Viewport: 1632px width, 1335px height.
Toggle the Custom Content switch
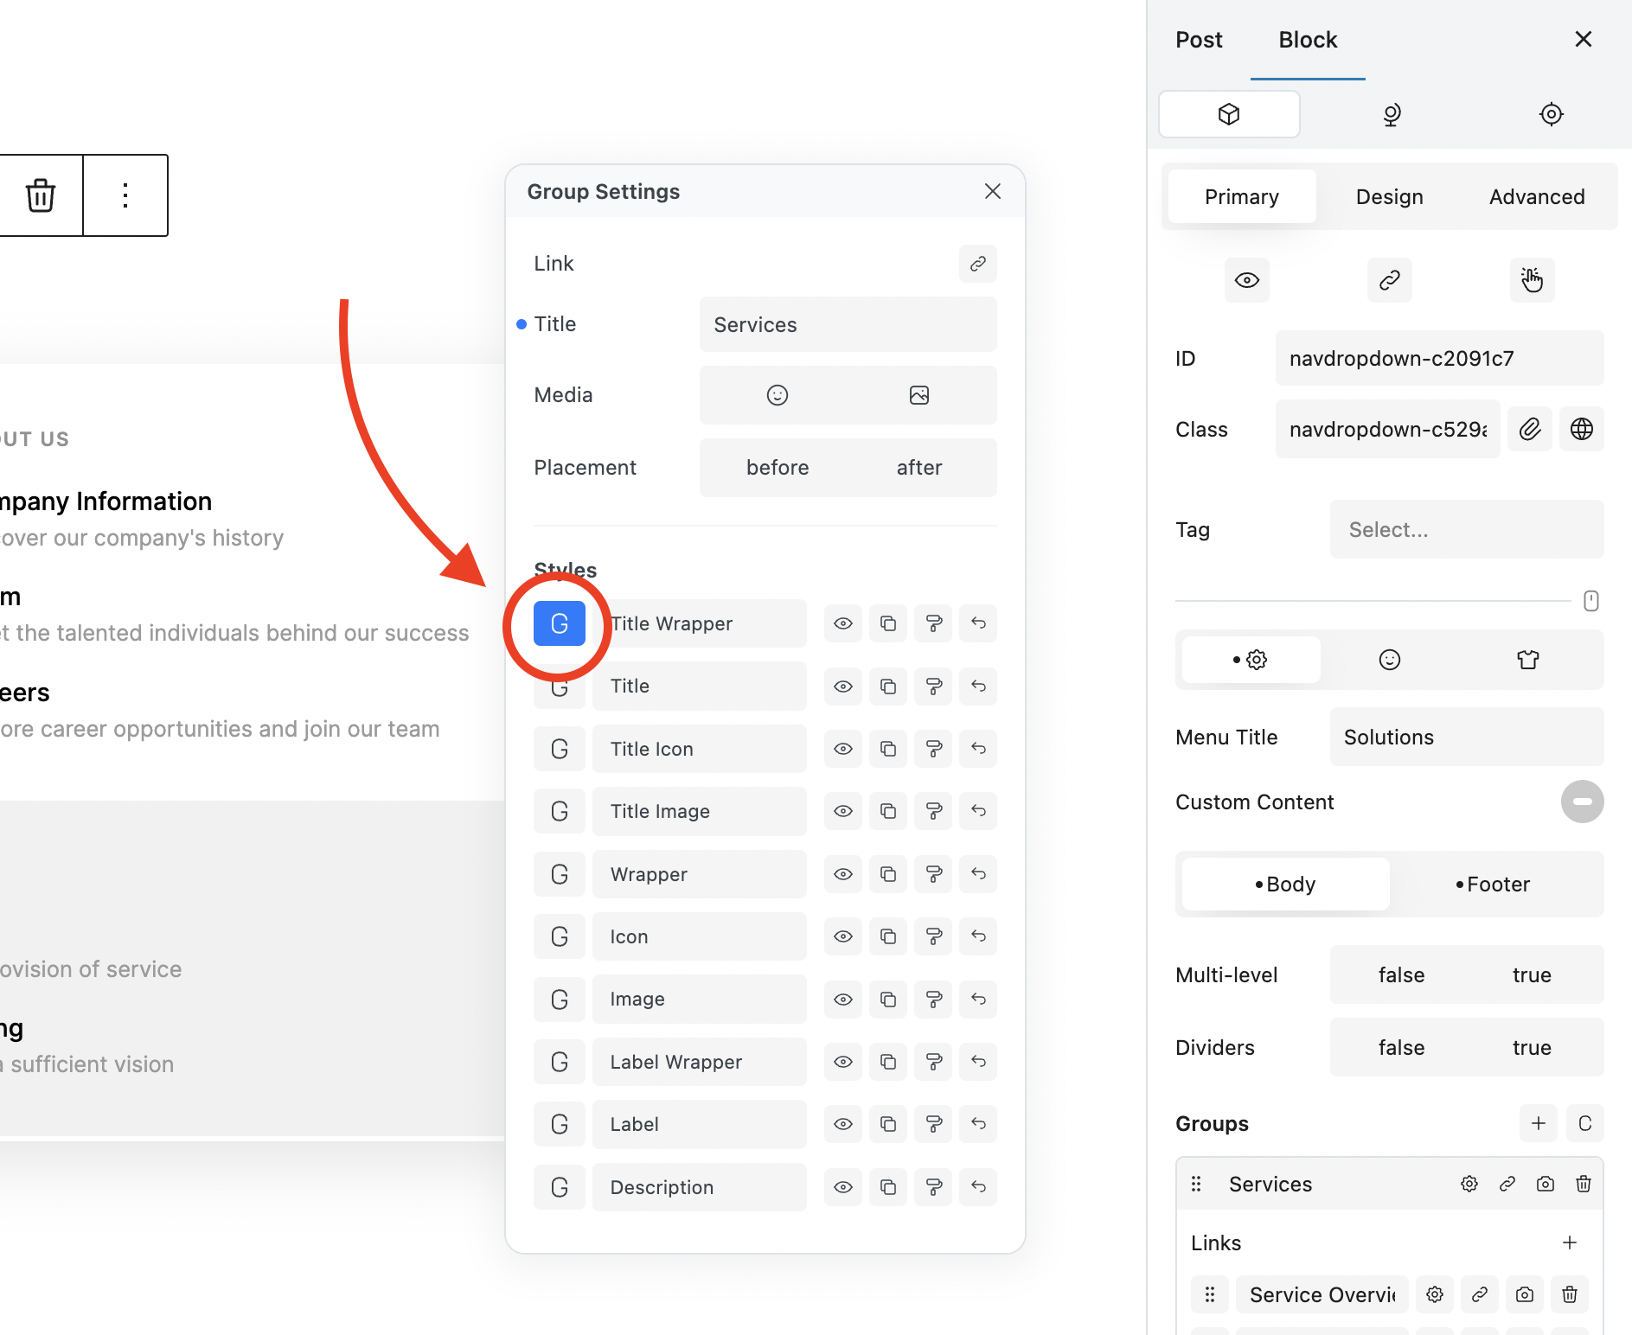(1581, 802)
